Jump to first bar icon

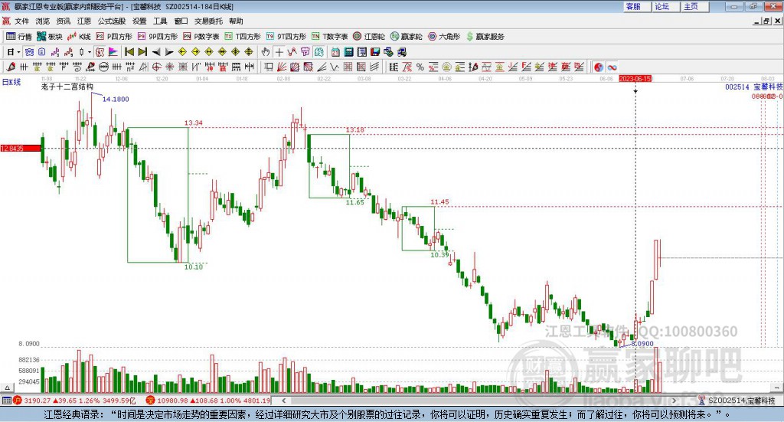129,52
